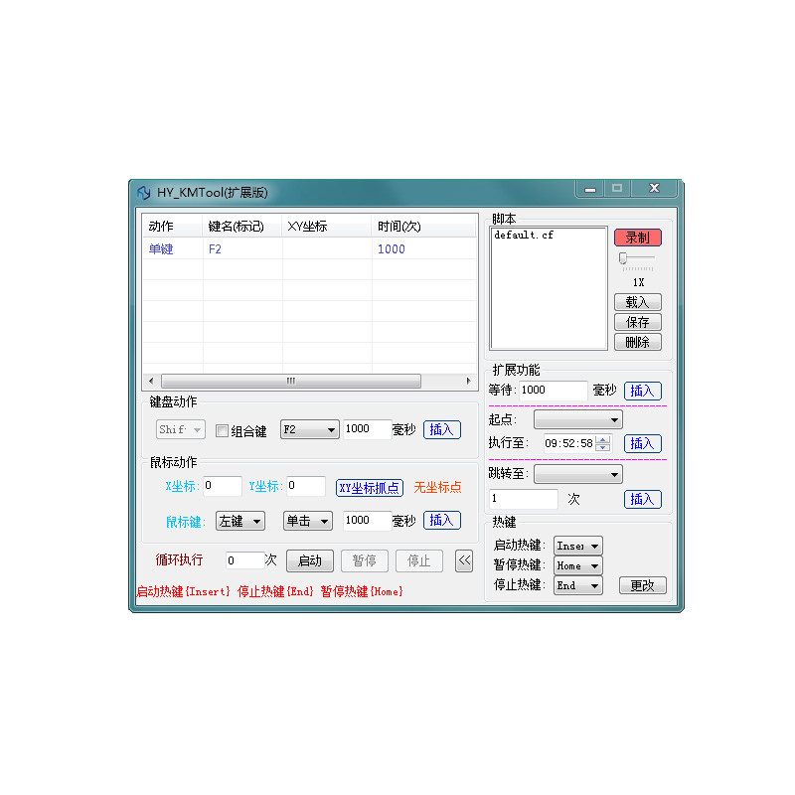The image size is (795, 795).
Task: Click the X坐标 input field
Action: pos(223,486)
